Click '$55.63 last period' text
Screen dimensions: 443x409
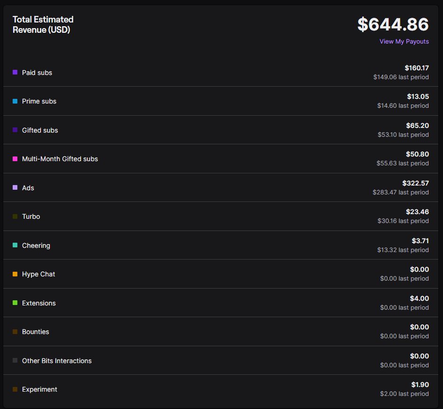403,164
